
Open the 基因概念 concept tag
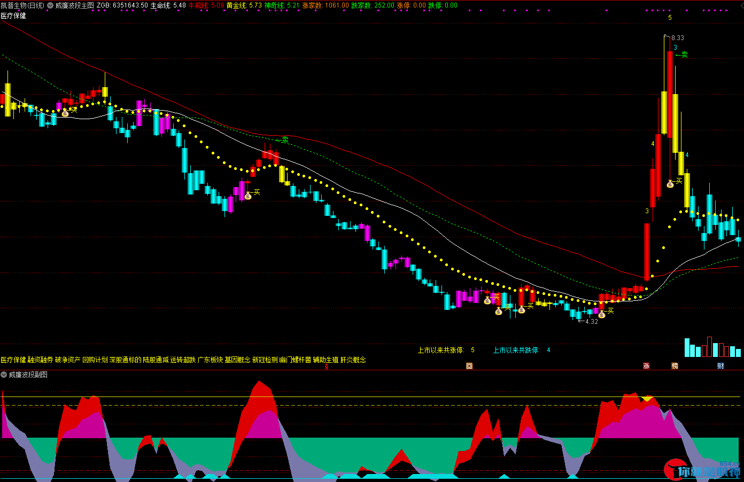(x=238, y=360)
